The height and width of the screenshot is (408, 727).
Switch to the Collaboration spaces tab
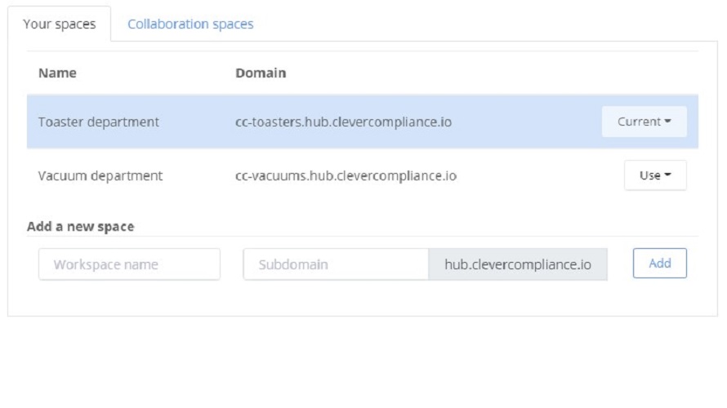[190, 24]
